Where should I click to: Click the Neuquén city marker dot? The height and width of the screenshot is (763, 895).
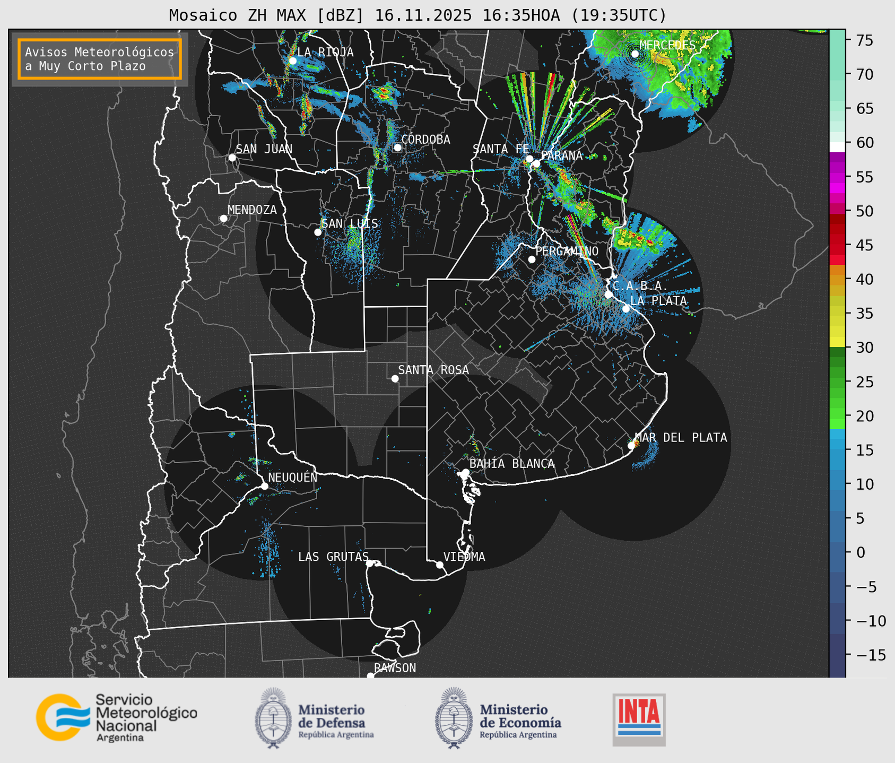click(264, 486)
